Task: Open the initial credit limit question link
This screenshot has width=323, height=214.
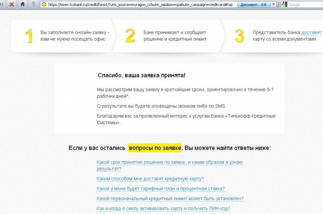Action: pos(170,198)
